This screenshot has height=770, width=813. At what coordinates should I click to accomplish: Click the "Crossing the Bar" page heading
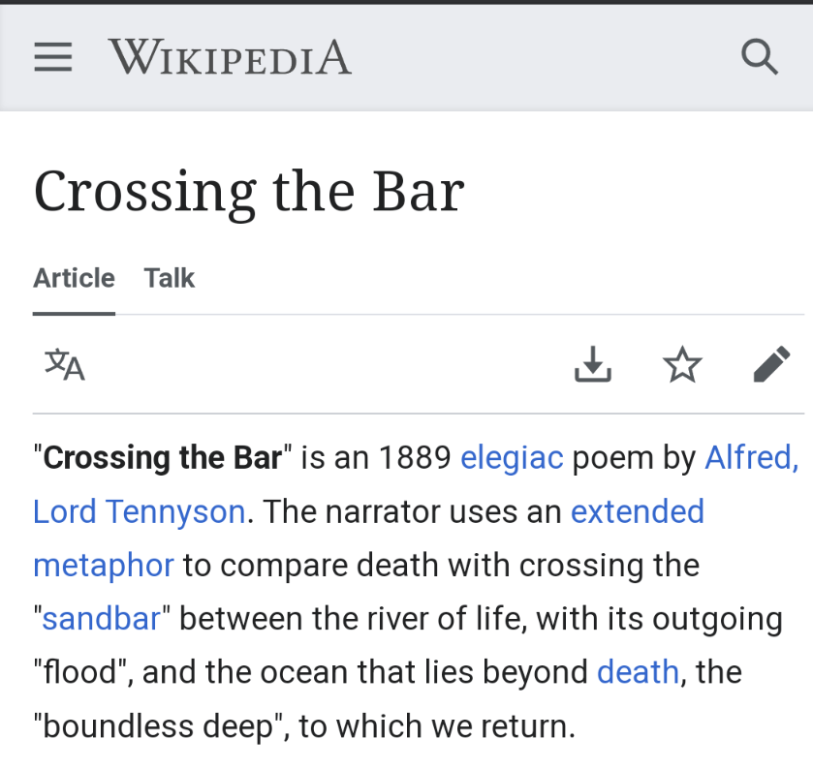(249, 191)
